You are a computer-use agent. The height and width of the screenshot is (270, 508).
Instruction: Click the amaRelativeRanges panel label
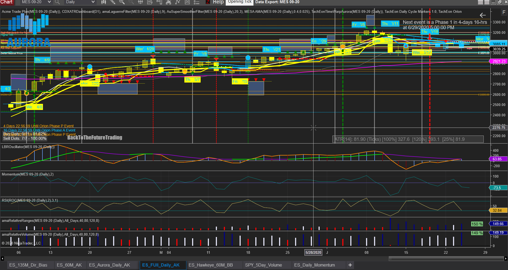point(50,220)
